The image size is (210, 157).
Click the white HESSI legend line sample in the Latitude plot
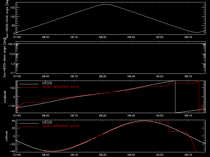click(29, 123)
